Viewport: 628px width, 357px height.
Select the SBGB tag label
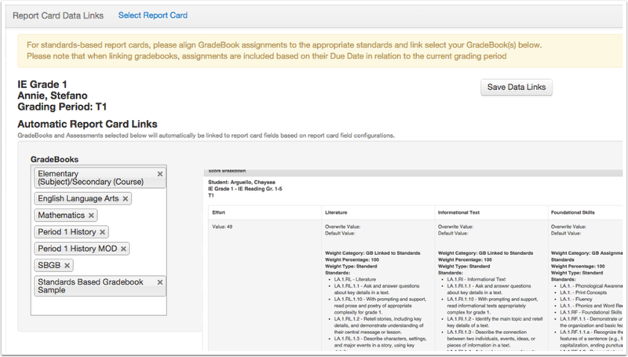point(49,265)
